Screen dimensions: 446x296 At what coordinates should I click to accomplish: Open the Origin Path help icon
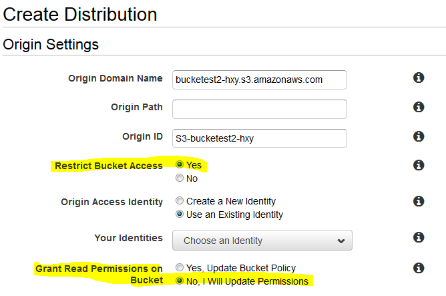pos(419,107)
